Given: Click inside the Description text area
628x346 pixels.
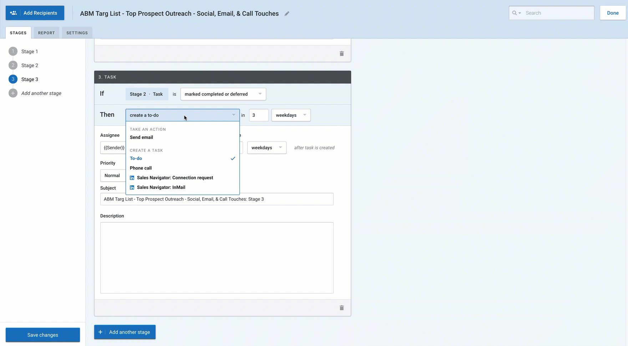Looking at the screenshot, I should click(x=217, y=258).
